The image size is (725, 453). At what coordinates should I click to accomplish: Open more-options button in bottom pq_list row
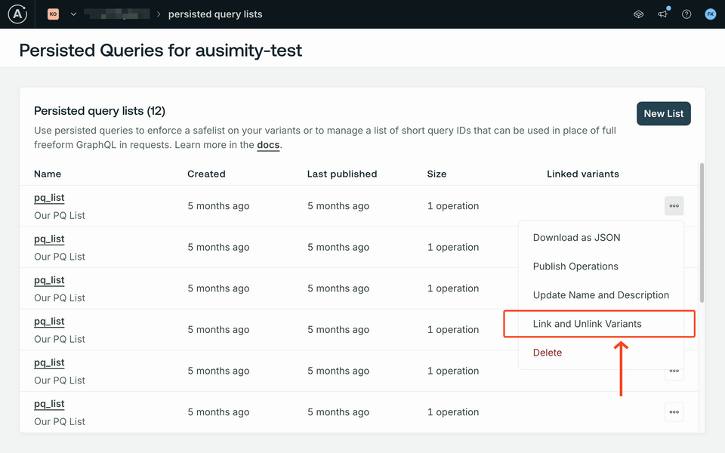point(674,412)
